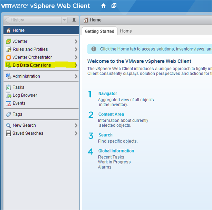Viewport: 212px width, 210px height.
Task: Expand the New Search chevron
Action: (76, 125)
